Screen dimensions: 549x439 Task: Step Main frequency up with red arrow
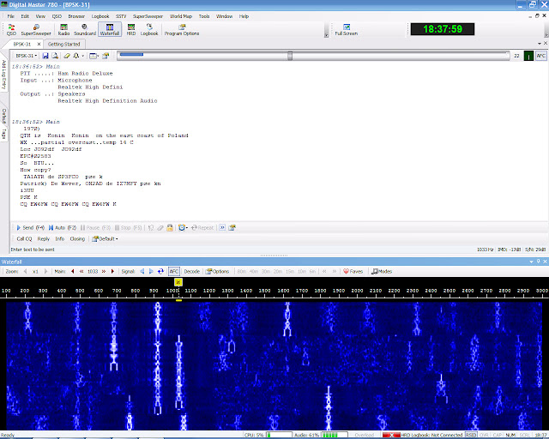click(x=112, y=271)
